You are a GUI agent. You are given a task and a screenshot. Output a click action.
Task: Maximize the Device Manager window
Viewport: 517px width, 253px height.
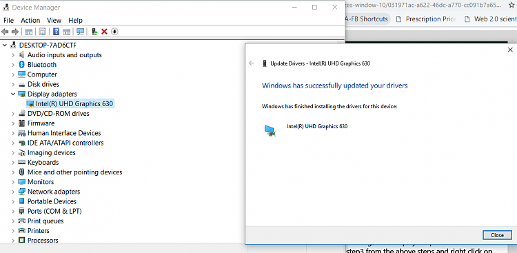tap(314, 8)
